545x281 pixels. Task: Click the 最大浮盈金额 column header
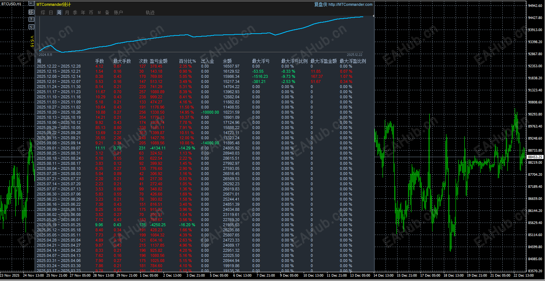point(324,61)
